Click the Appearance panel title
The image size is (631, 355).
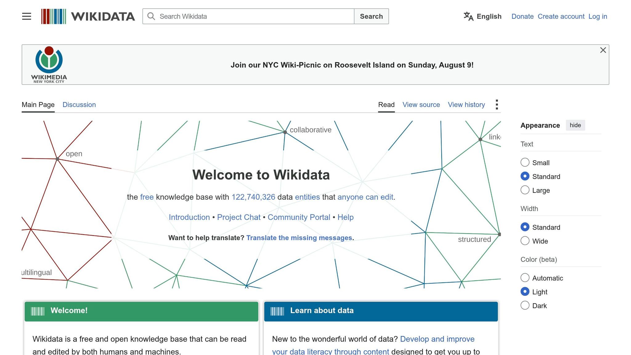(x=540, y=125)
